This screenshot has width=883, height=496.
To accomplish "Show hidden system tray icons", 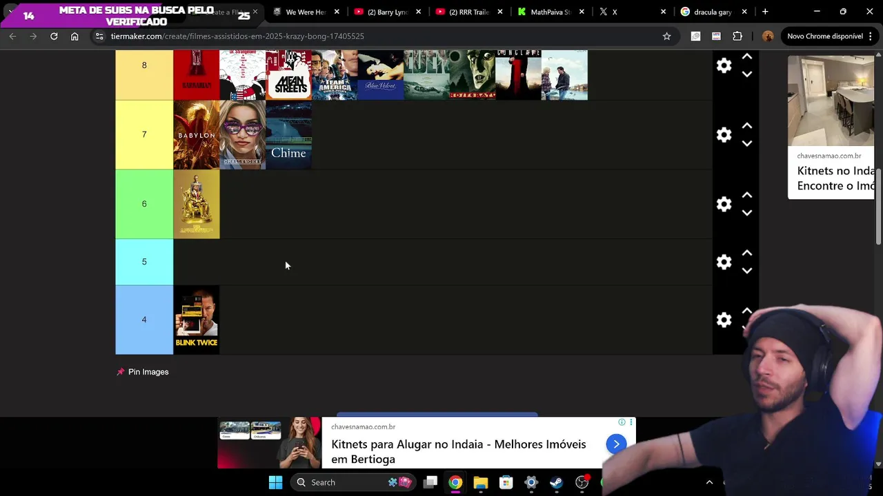I will pyautogui.click(x=709, y=482).
